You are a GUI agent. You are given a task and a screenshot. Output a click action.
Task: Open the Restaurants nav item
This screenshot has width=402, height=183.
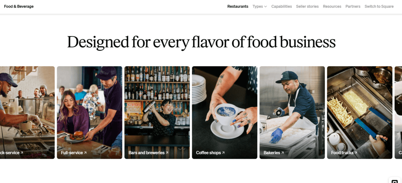pos(238,6)
